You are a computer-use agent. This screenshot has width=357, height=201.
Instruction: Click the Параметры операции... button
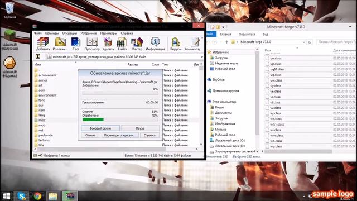pyautogui.click(x=120, y=135)
